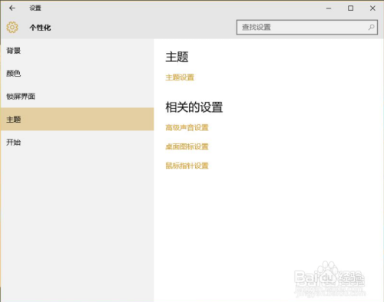Click the gear icon beside 个性化
This screenshot has height=302, width=384.
click(x=12, y=28)
